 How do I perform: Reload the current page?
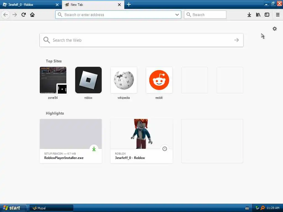[x=24, y=15]
